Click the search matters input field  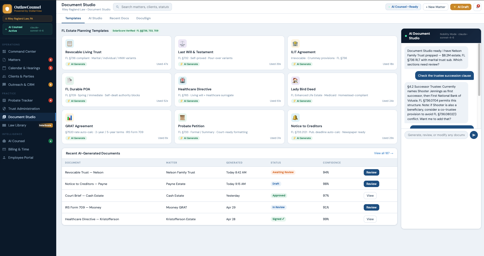(145, 7)
